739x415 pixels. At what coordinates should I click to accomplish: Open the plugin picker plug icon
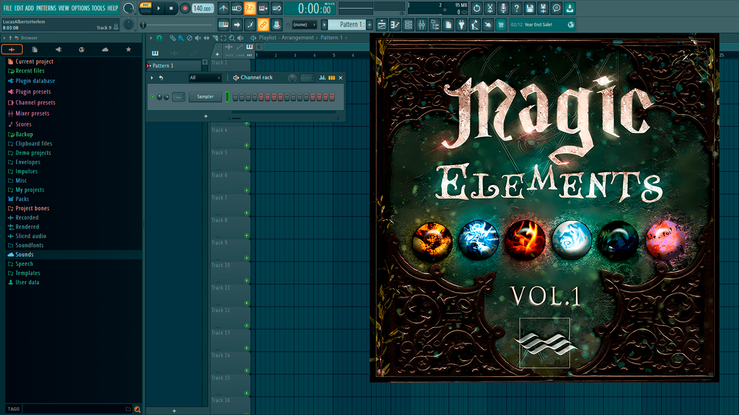(461, 24)
